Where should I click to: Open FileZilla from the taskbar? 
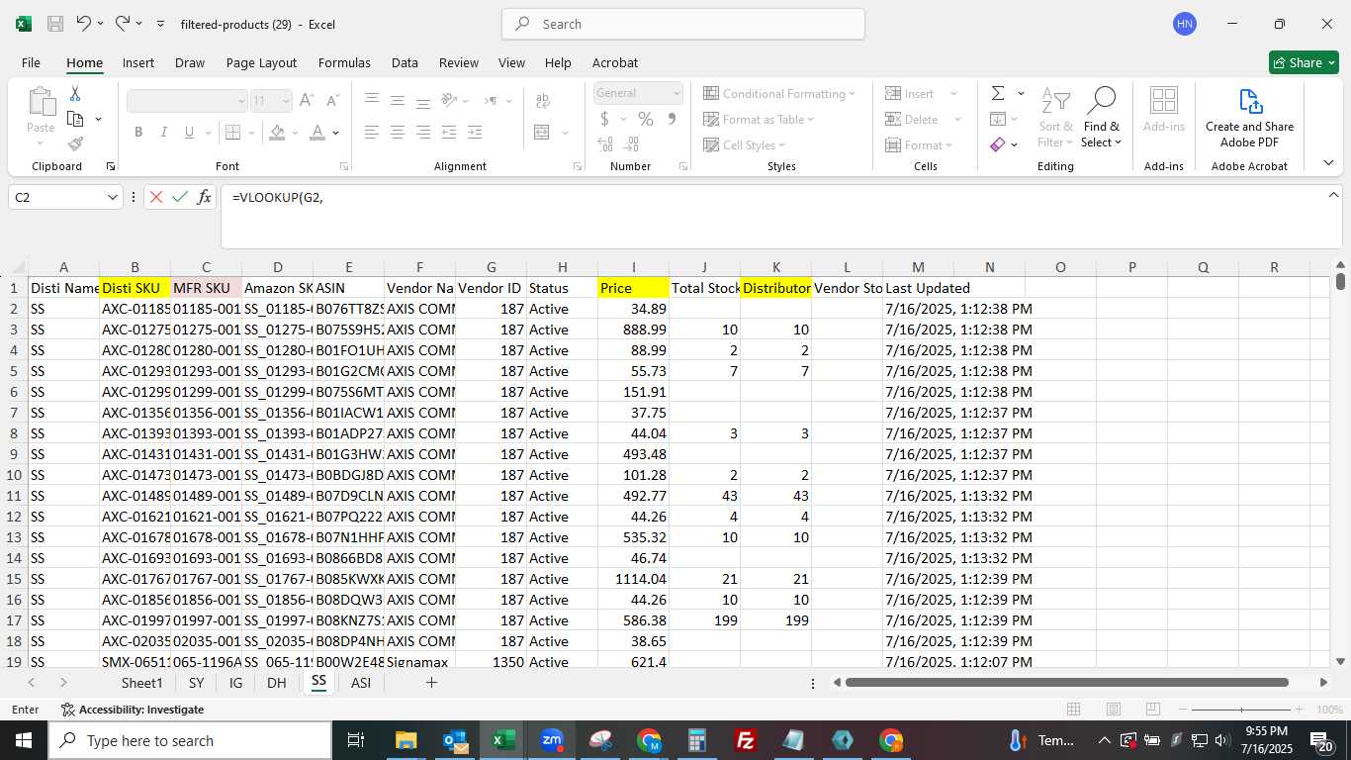click(x=746, y=740)
